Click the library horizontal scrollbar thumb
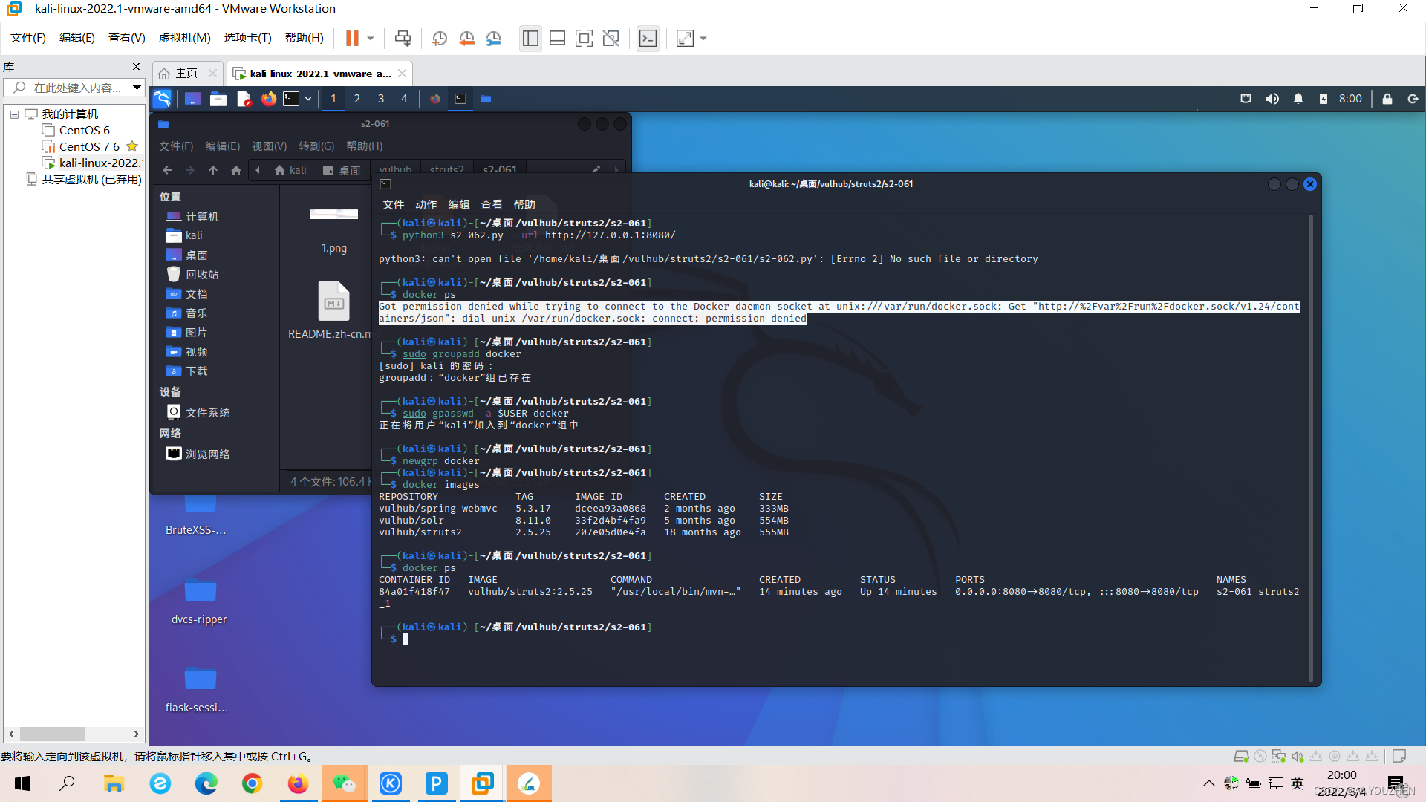Viewport: 1426px width, 802px height. (x=52, y=734)
